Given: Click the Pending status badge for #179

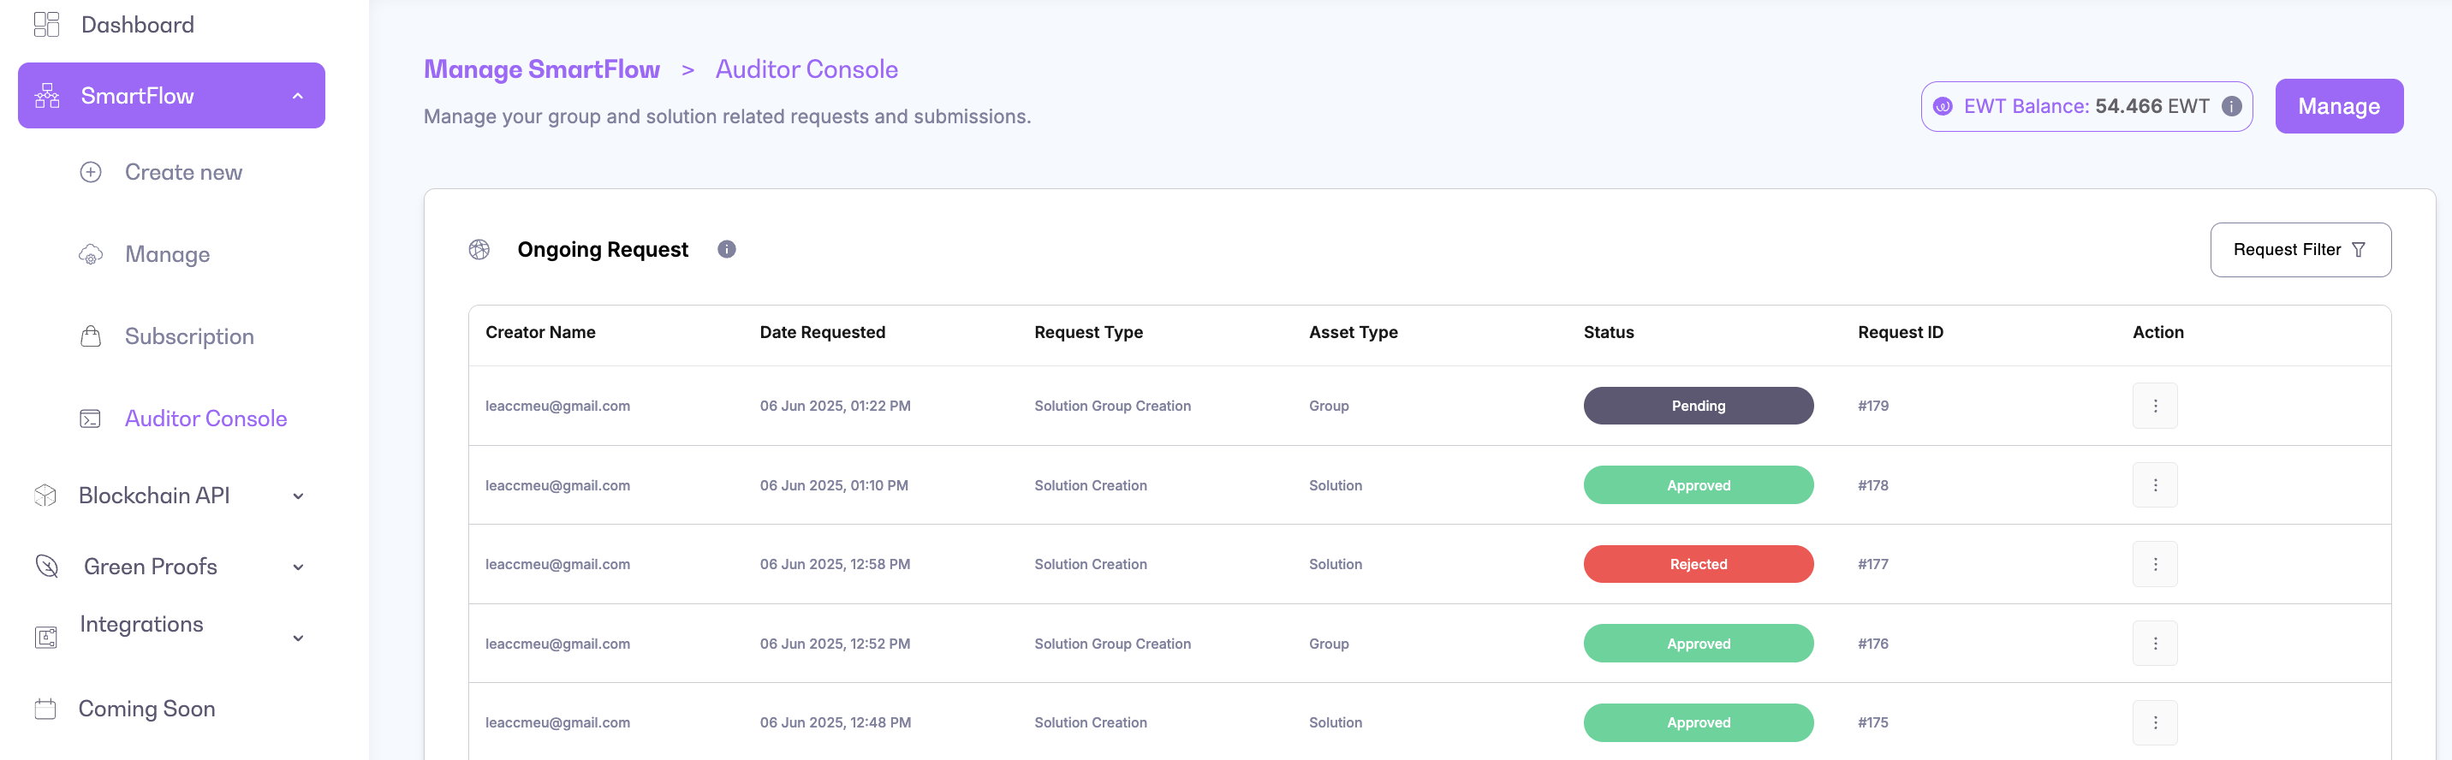Looking at the screenshot, I should [x=1697, y=407].
